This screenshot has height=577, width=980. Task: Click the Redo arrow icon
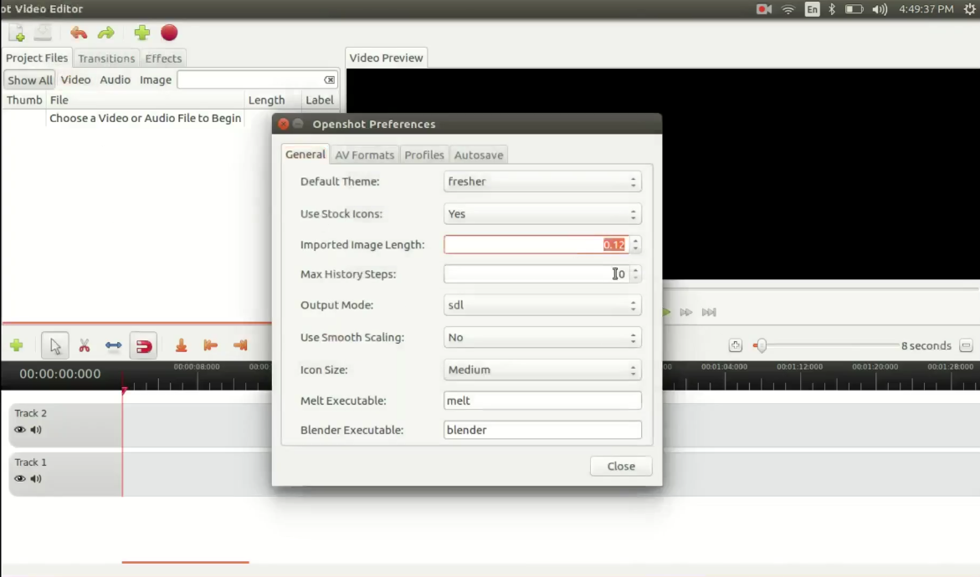[x=106, y=33]
